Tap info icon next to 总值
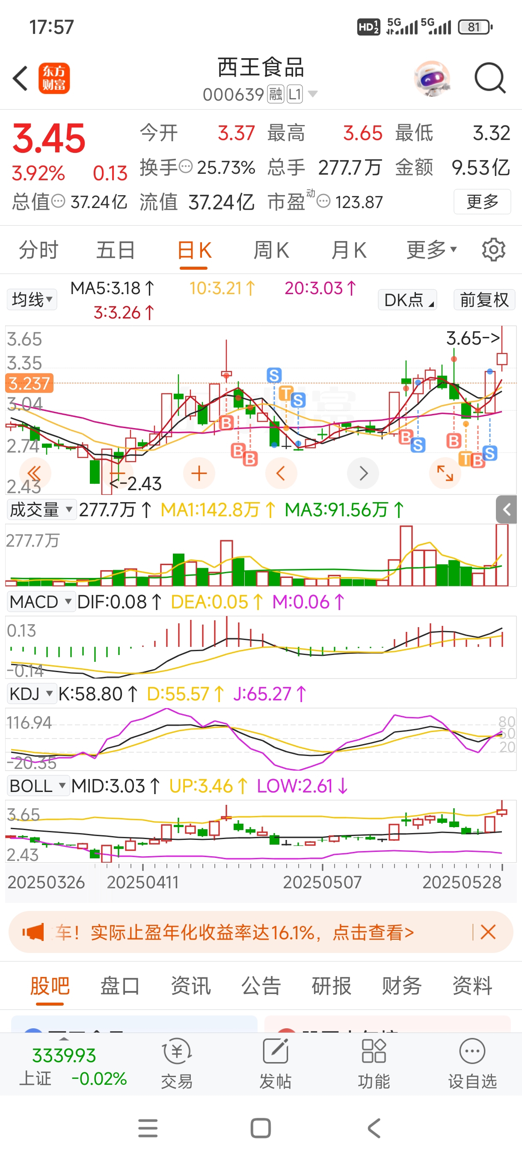 click(x=58, y=201)
